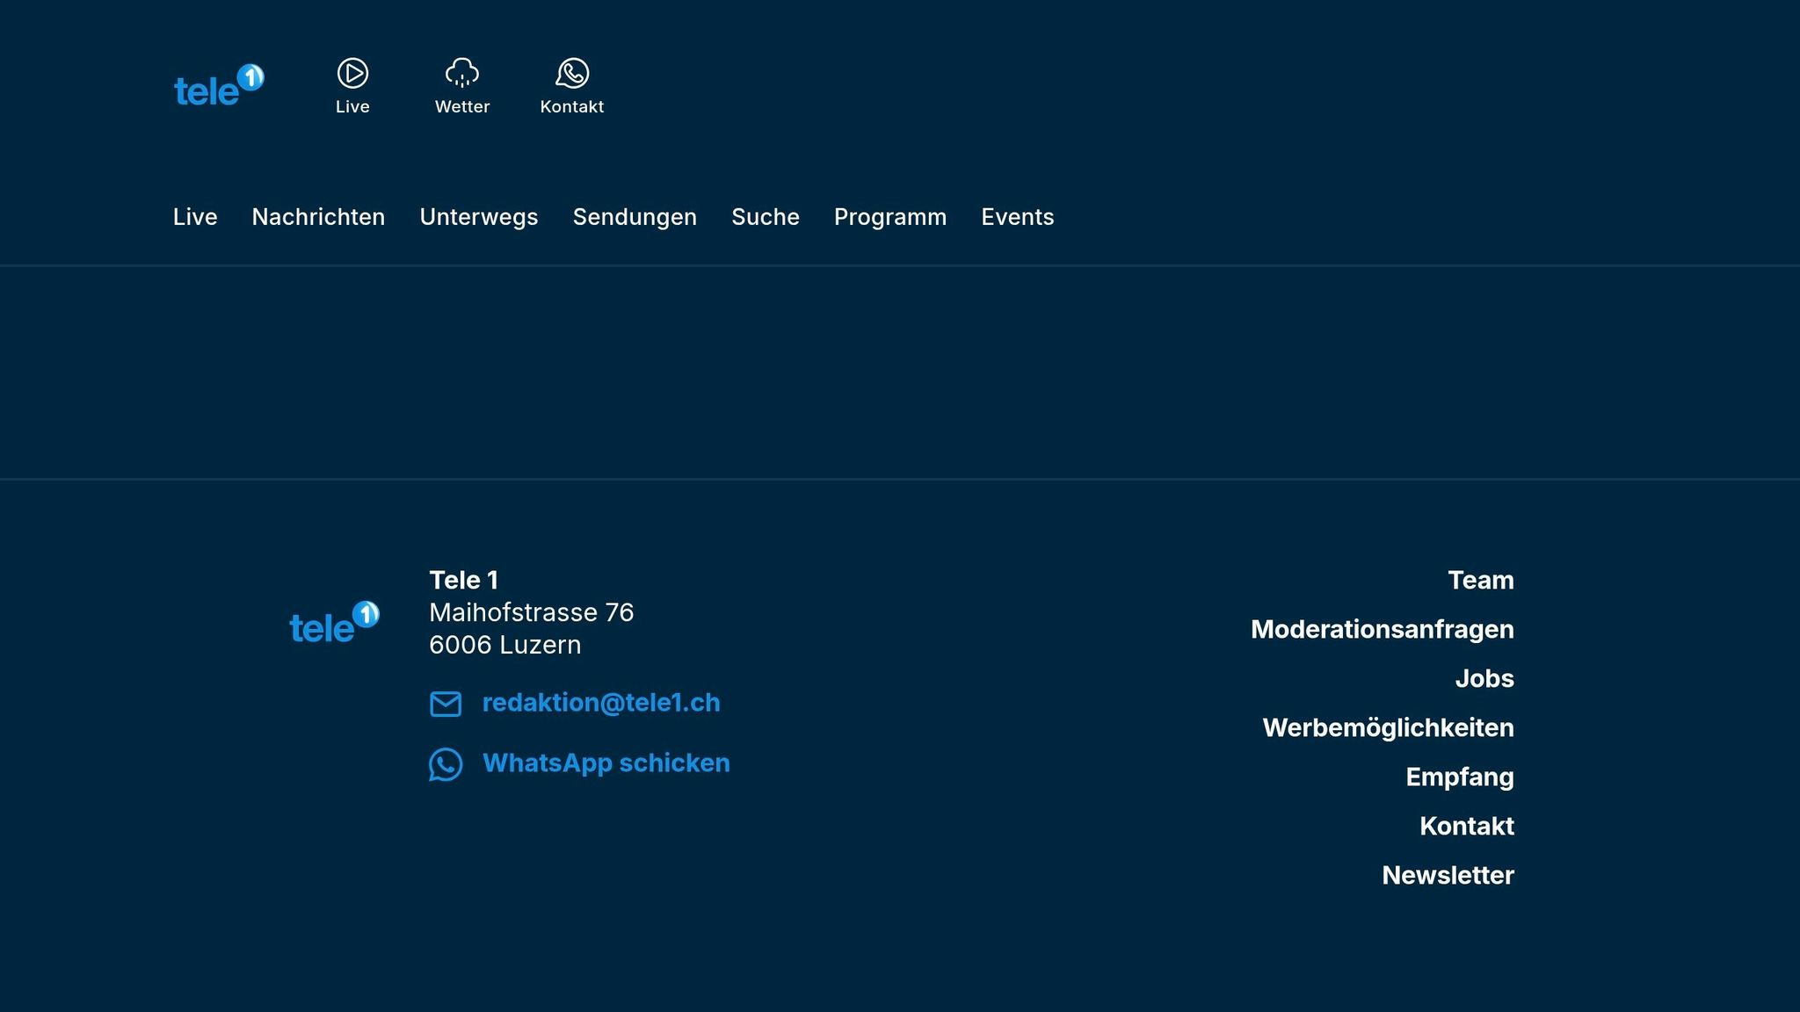Click the WhatsApp icon in footer
This screenshot has height=1012, width=1800.
[446, 764]
